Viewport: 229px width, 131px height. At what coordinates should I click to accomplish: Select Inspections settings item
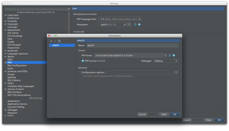pyautogui.click(x=13, y=48)
